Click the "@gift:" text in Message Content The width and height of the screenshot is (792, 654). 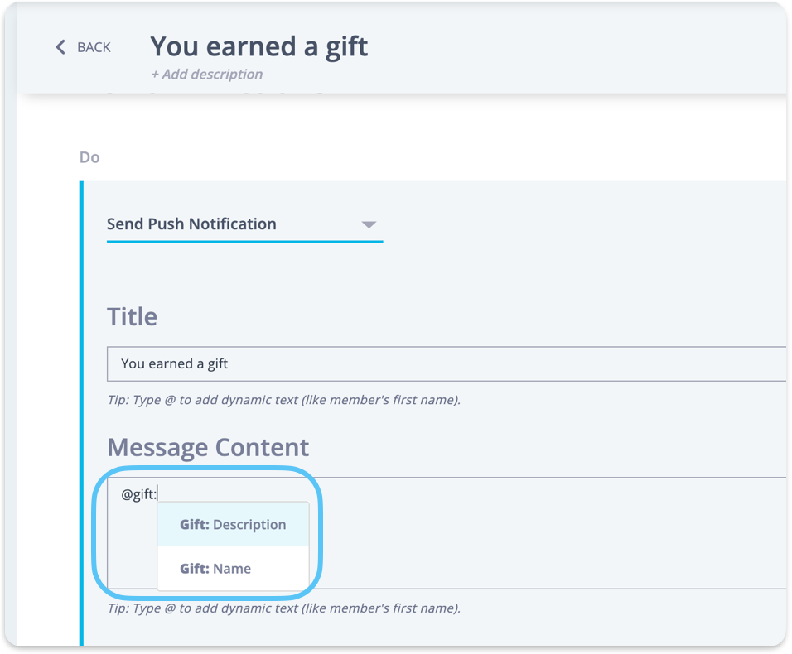click(139, 494)
